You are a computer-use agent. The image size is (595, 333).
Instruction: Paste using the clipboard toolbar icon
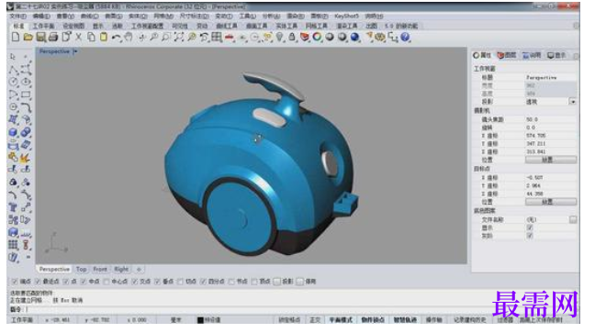tap(104, 37)
